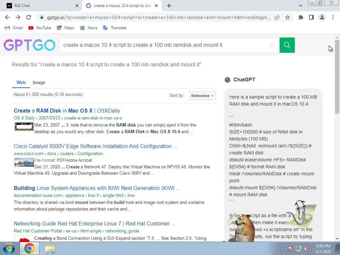Click the Action Center flag tray icon
The width and height of the screenshot is (340, 255).
290,249
